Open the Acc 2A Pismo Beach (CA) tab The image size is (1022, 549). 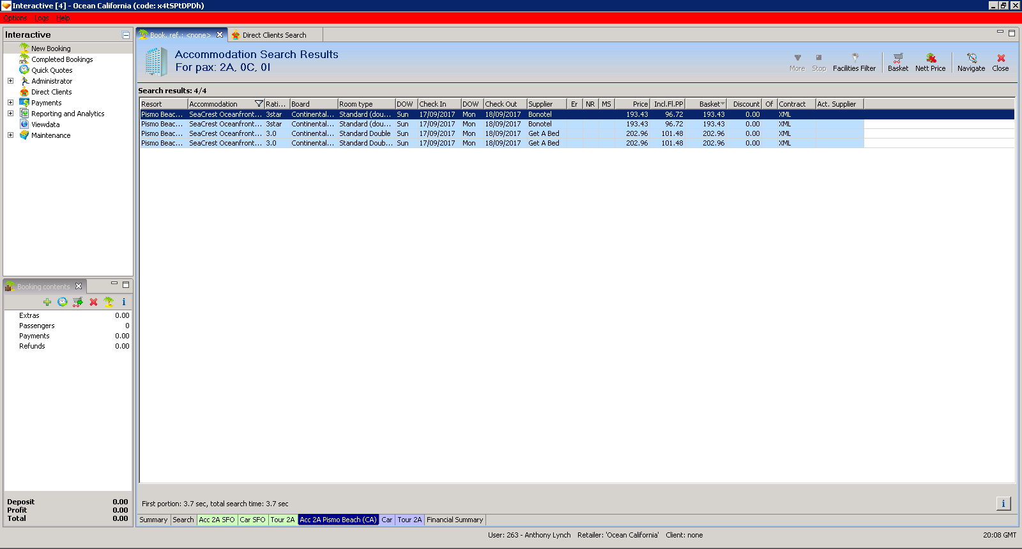(x=339, y=520)
